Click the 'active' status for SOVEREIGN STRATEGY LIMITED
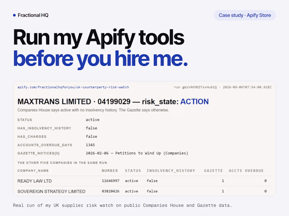Viewport: 289px width, 216px height. (x=132, y=191)
